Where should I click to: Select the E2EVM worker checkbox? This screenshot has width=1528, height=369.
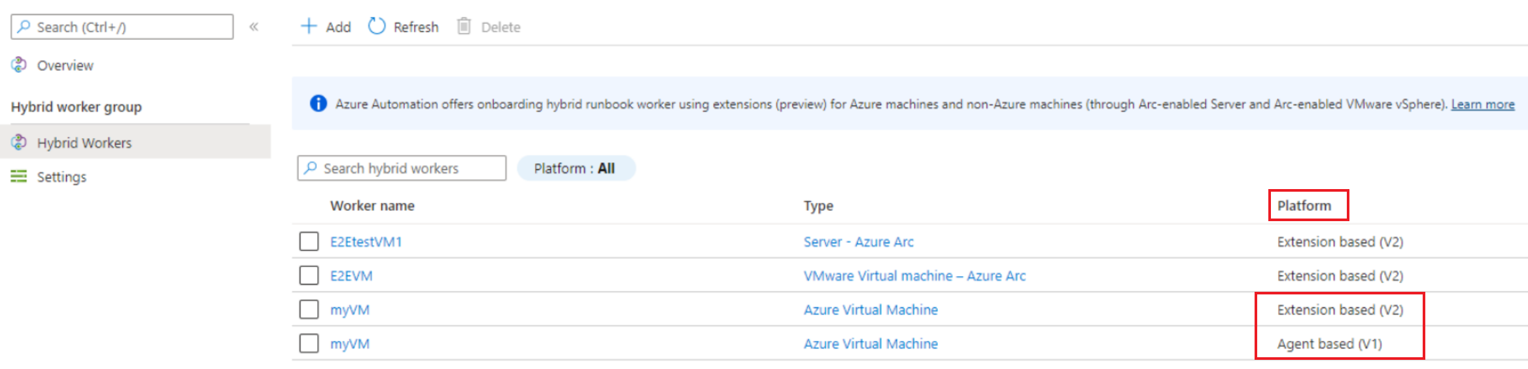click(x=309, y=275)
